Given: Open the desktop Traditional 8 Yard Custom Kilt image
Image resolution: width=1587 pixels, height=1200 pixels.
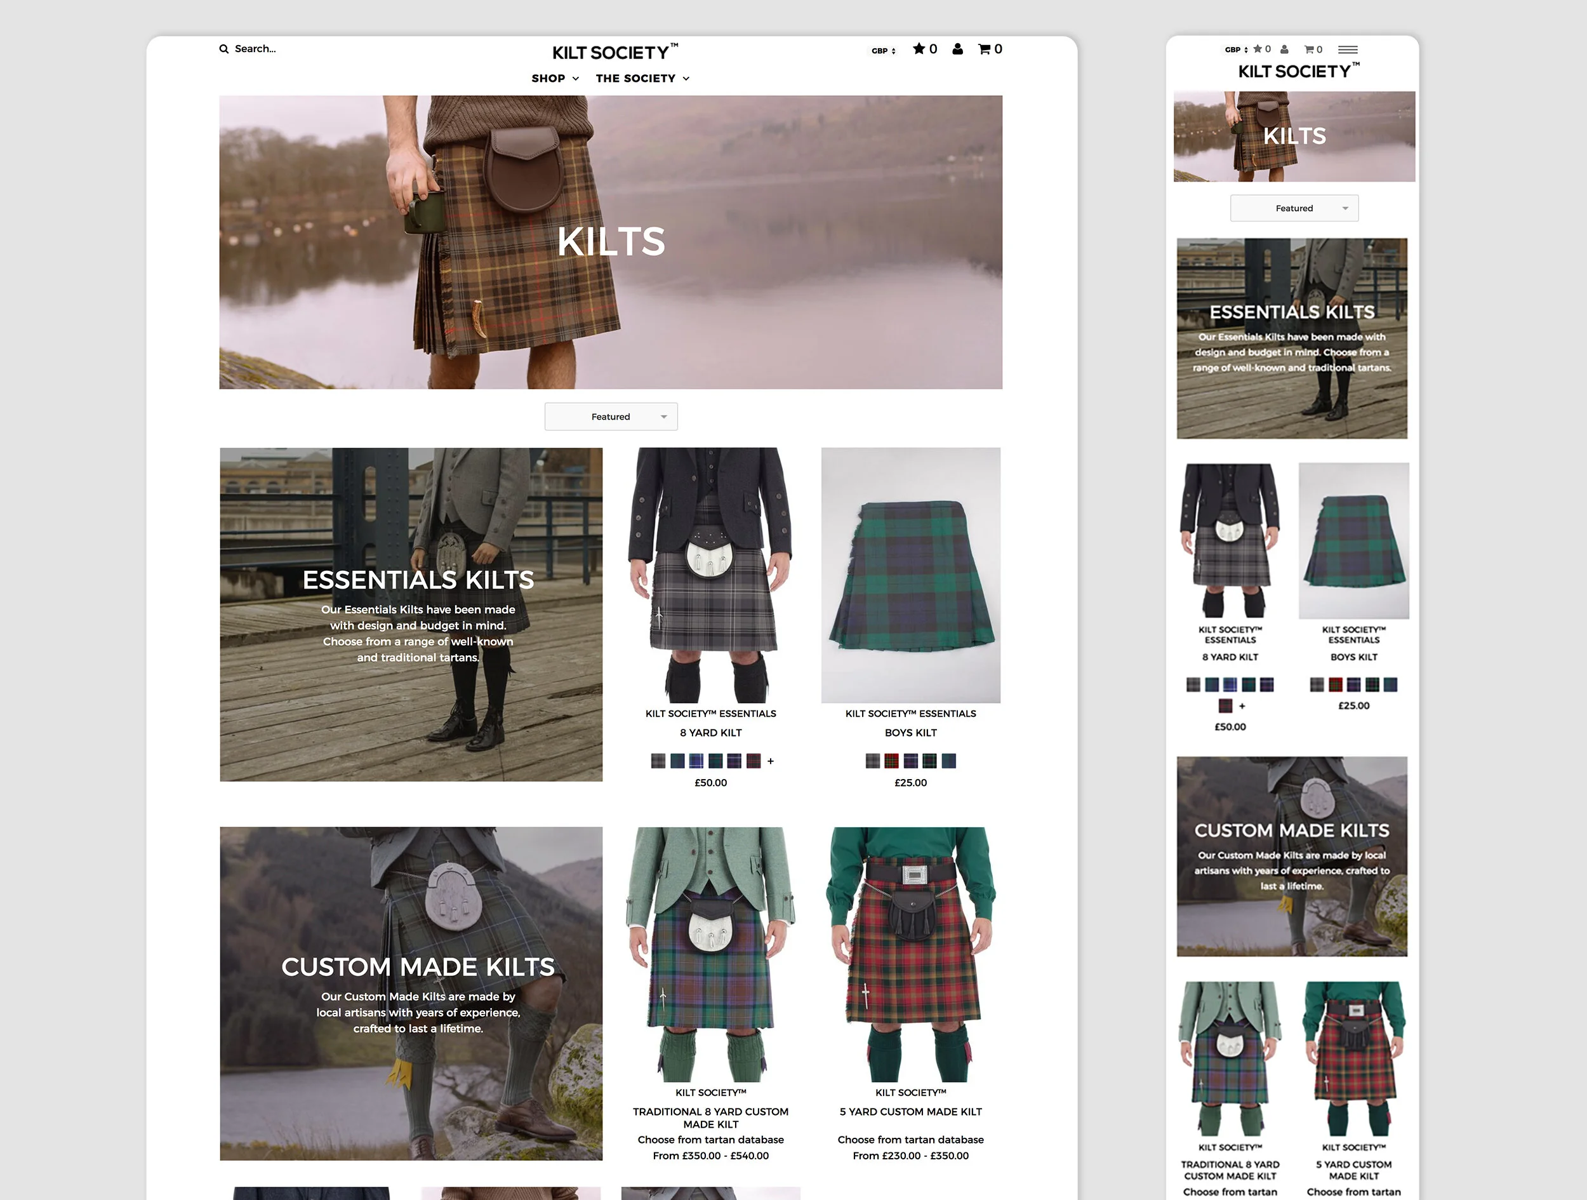Looking at the screenshot, I should [710, 954].
